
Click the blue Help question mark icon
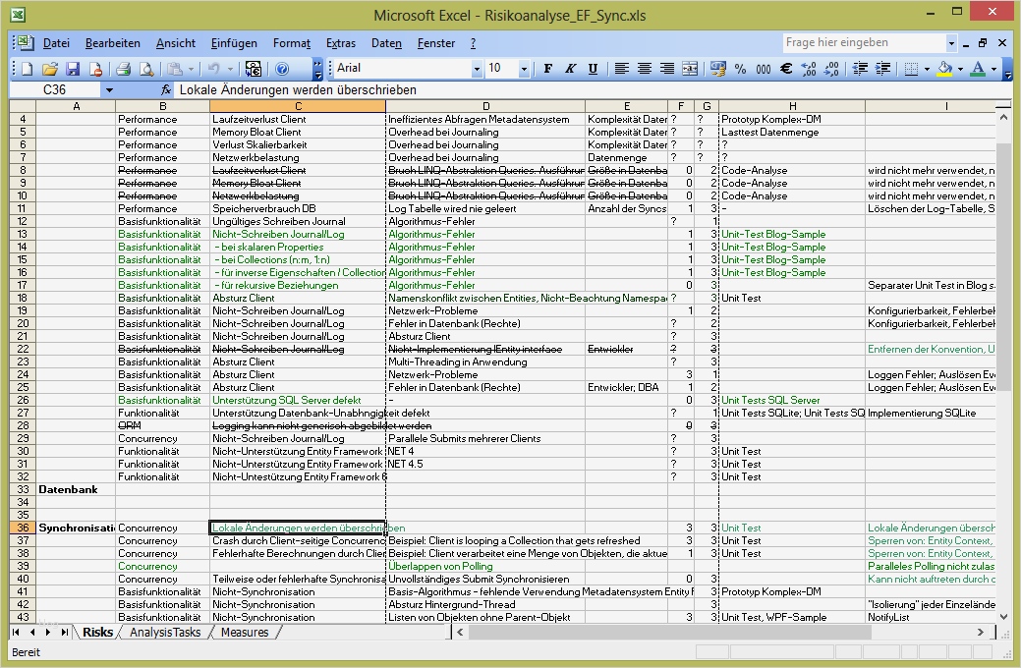pyautogui.click(x=282, y=69)
